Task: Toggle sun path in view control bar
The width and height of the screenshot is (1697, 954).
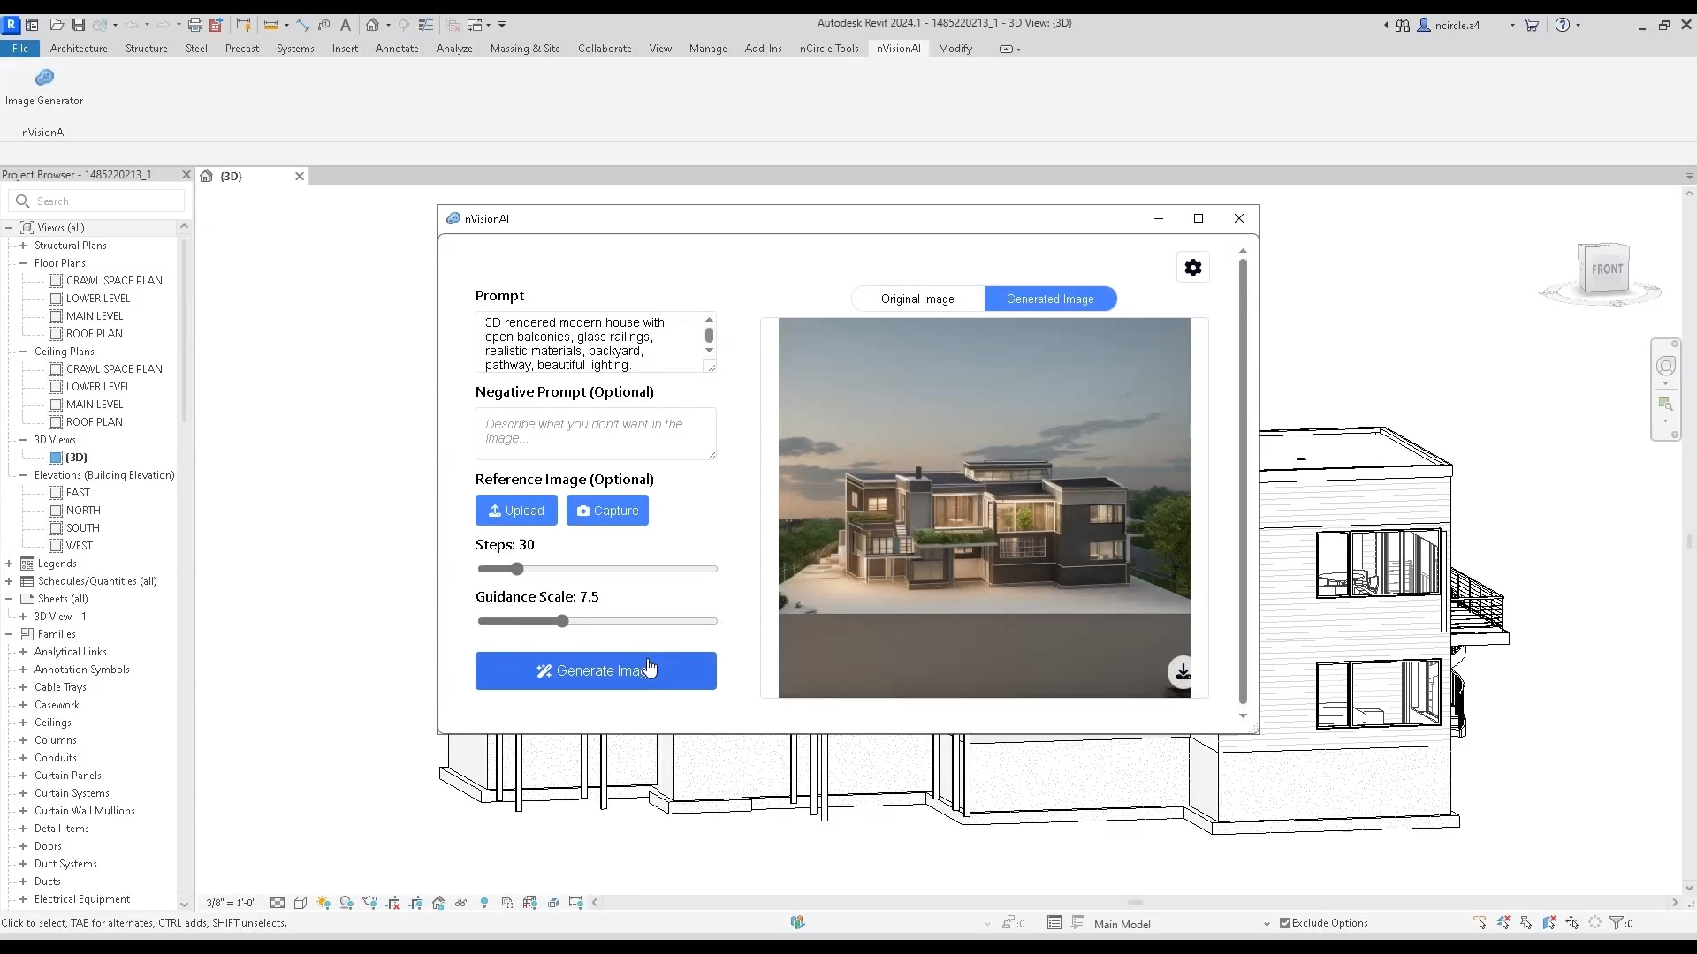Action: point(323,903)
